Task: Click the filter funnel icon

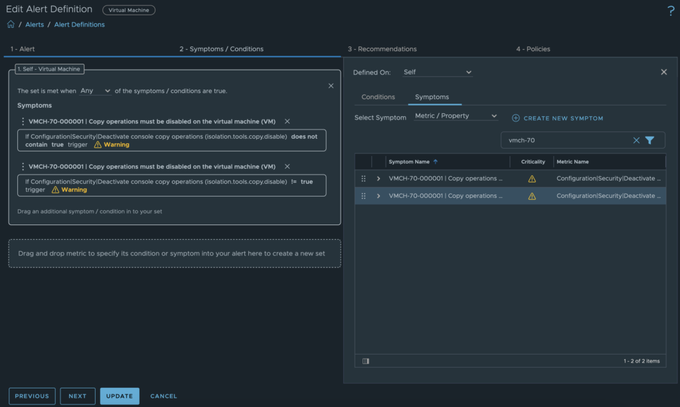Action: pos(649,140)
